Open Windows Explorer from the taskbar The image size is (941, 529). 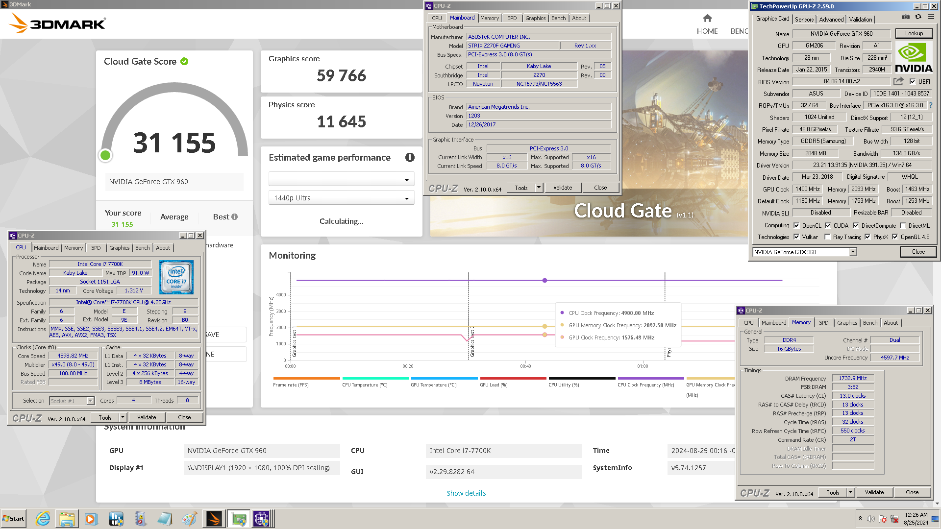[67, 519]
